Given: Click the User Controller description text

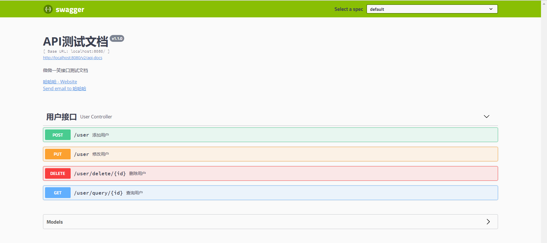Looking at the screenshot, I should coord(96,117).
